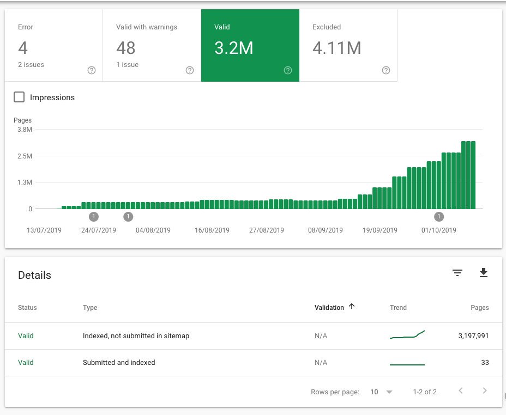Click the '1 issue' text on warnings card
The image size is (506, 415).
coord(128,64)
